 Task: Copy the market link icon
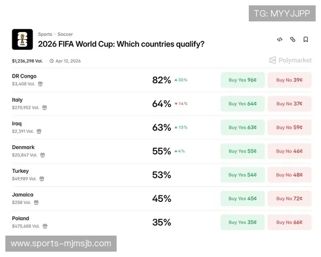point(293,40)
